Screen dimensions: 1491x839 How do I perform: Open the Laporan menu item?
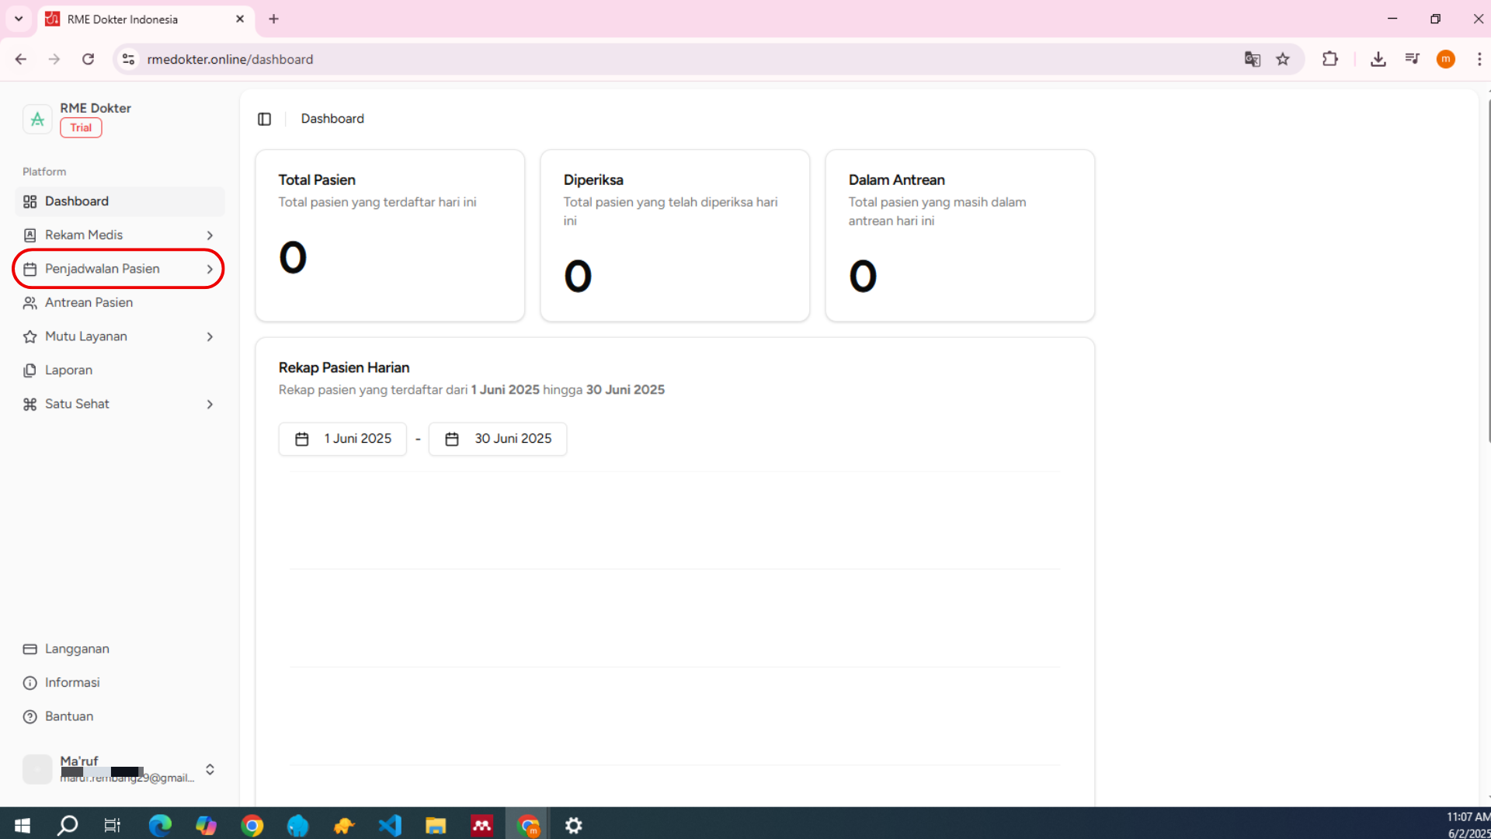tap(68, 370)
